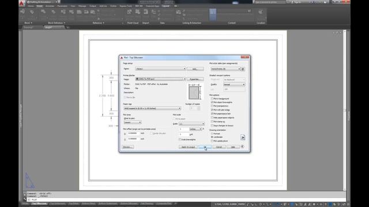Click the Import file ribbon icon

pos(146,11)
